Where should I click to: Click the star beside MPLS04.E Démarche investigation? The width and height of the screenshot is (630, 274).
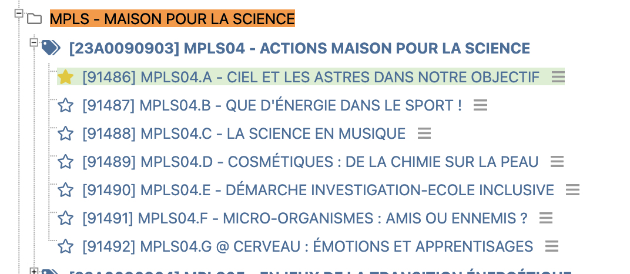point(65,190)
